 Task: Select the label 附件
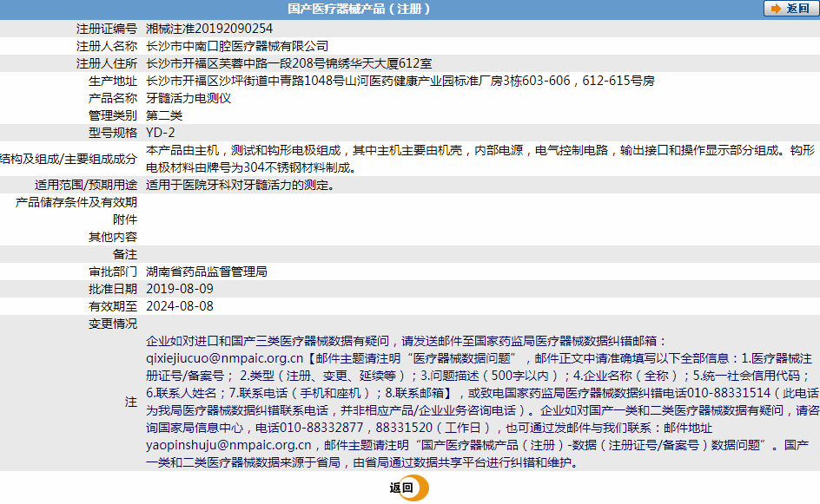pos(125,219)
